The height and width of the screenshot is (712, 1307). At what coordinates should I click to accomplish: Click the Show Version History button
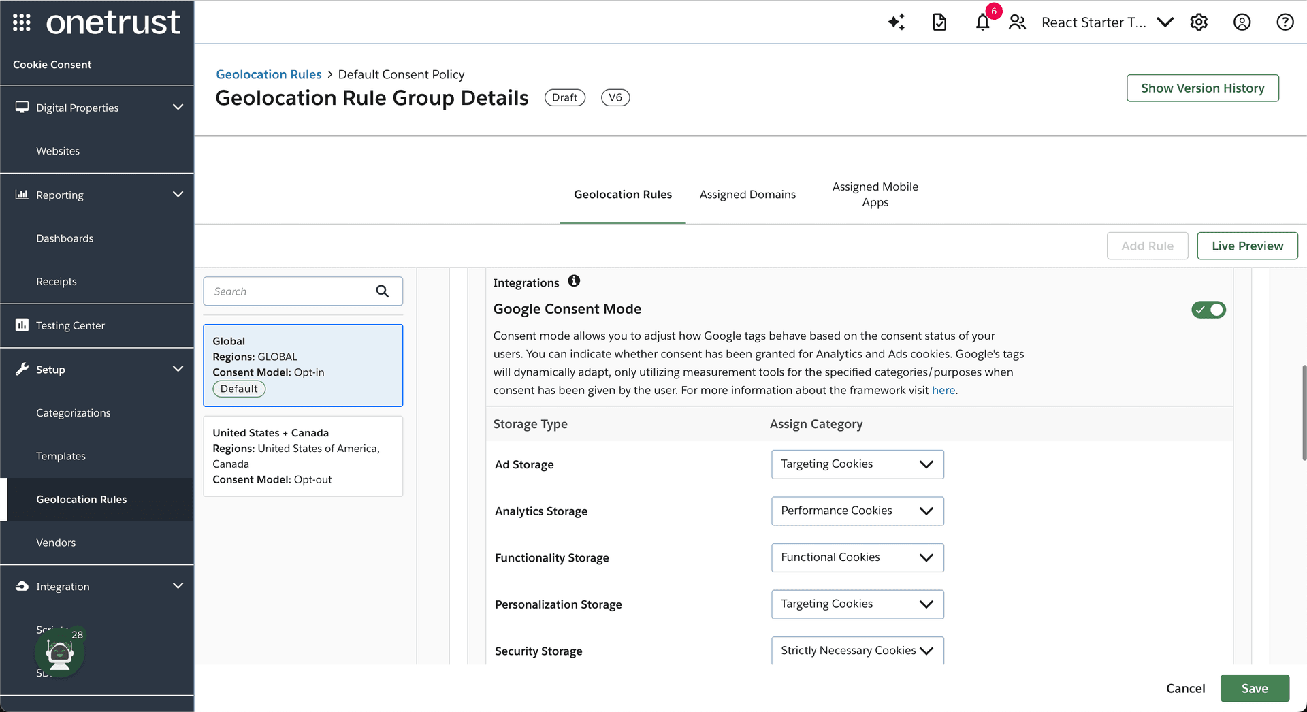[1202, 88]
